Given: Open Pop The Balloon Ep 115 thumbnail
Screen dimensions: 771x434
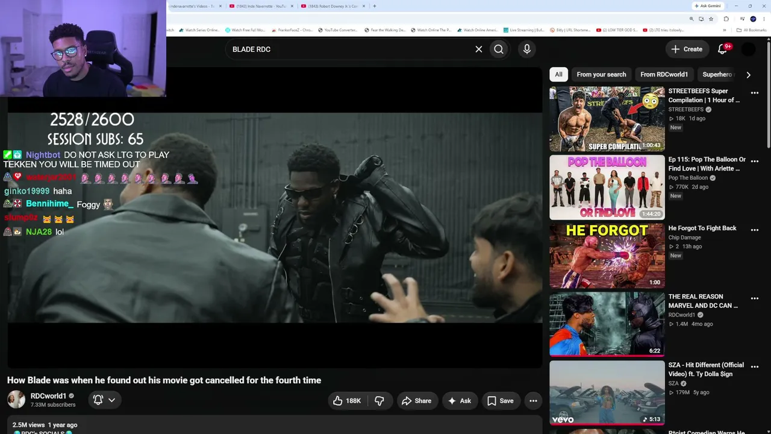Looking at the screenshot, I should click(x=607, y=187).
